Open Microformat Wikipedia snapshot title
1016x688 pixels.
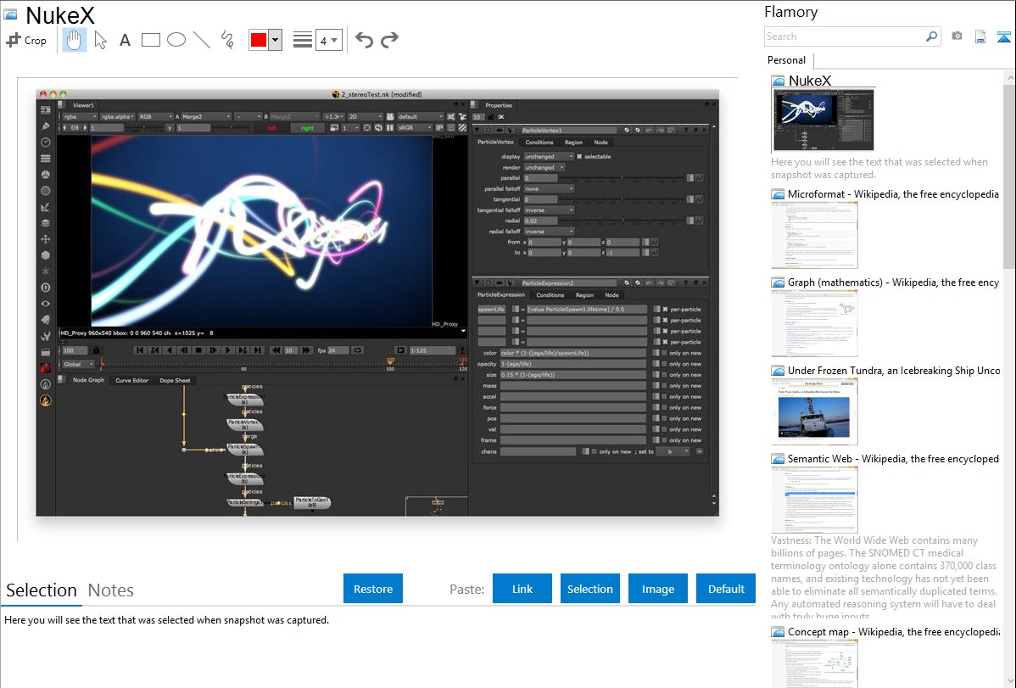click(x=893, y=194)
